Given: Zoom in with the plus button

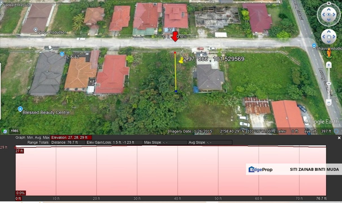Looking at the screenshot, I should click(x=329, y=65).
